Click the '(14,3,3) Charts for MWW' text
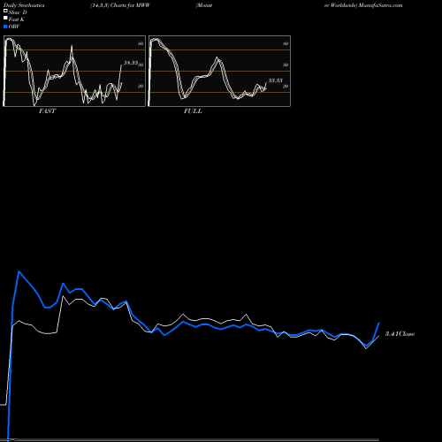This screenshot has width=442, height=442. [x=120, y=5]
